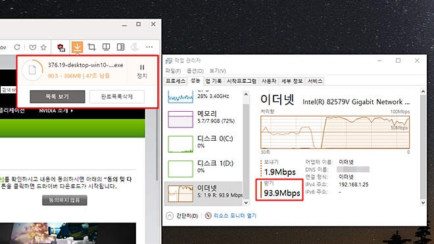Open the reading view book icon

pyautogui.click(x=106, y=47)
